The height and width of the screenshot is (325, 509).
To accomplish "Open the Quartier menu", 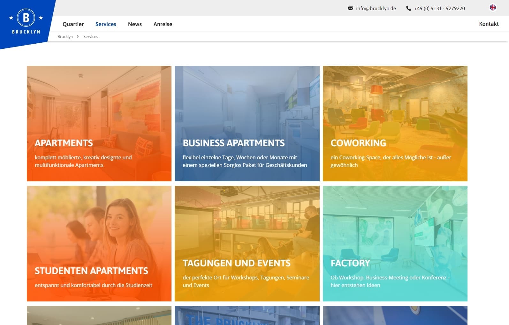I will coord(73,24).
